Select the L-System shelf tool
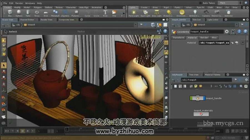The height and width of the screenshot is (140, 250). pos(65,13)
